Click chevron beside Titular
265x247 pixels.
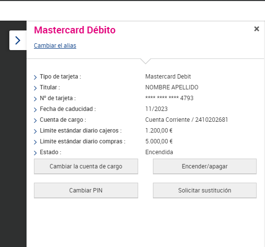pyautogui.click(x=35, y=88)
